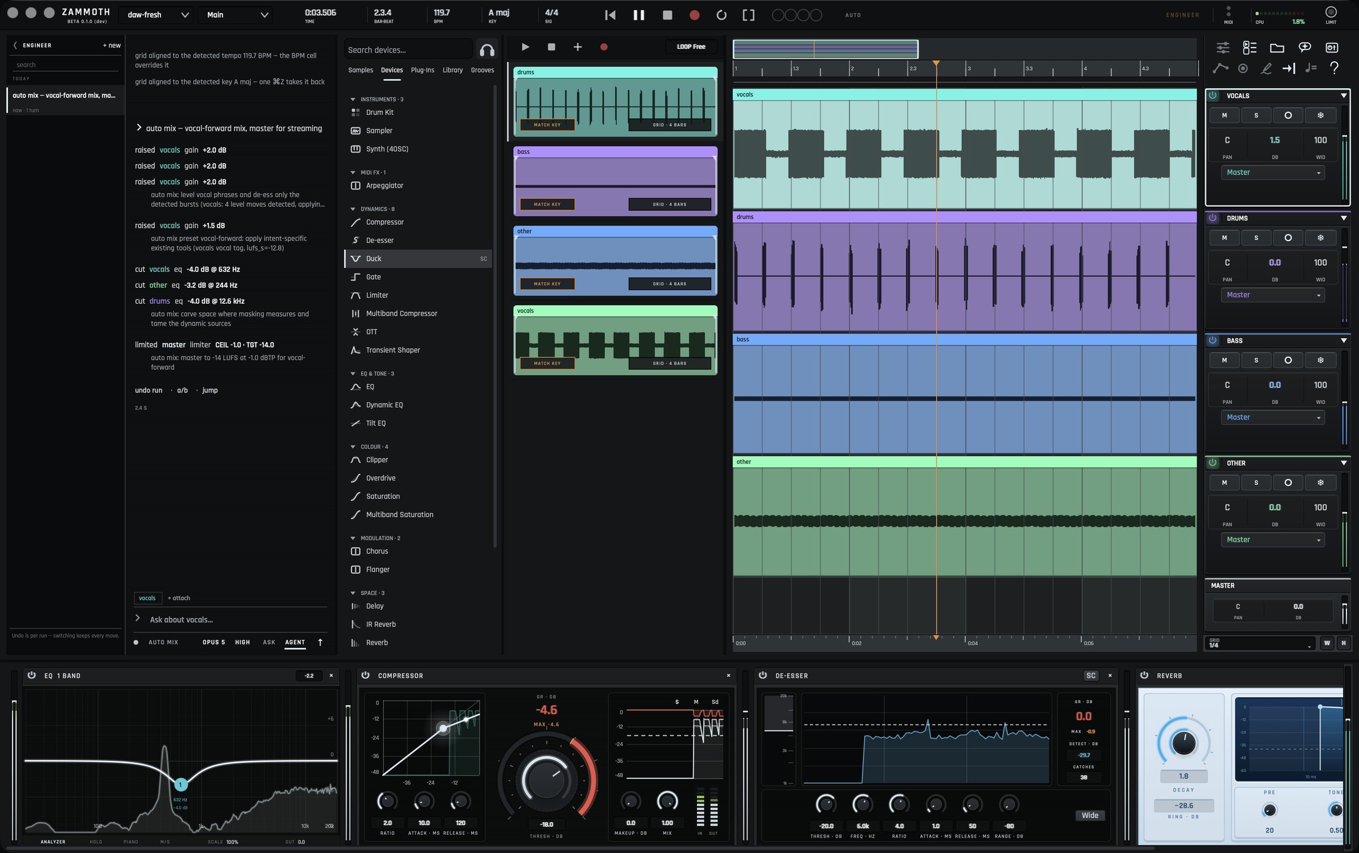Toggle power on the BASS track
This screenshot has width=1359, height=853.
click(x=1213, y=340)
